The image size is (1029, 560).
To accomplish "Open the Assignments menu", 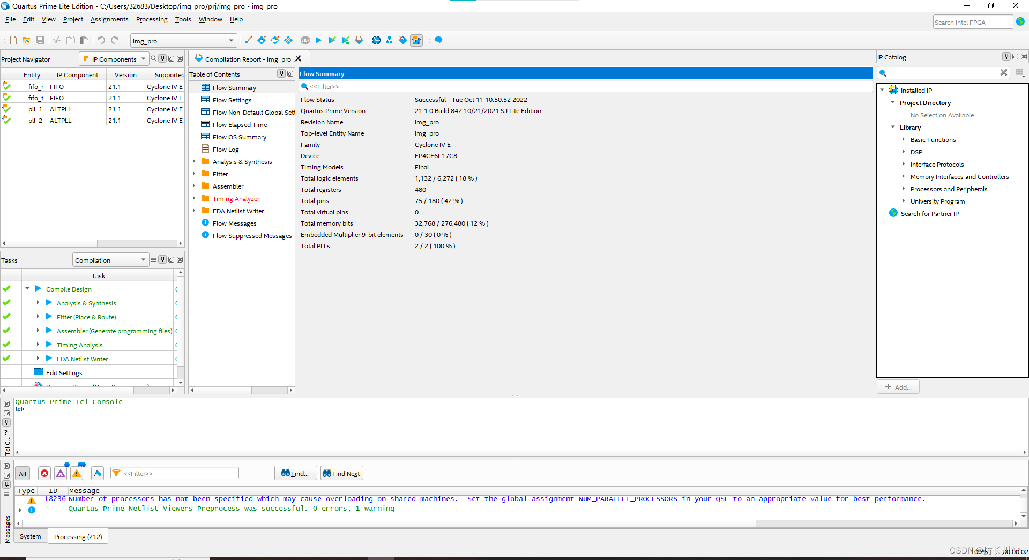I will point(109,19).
